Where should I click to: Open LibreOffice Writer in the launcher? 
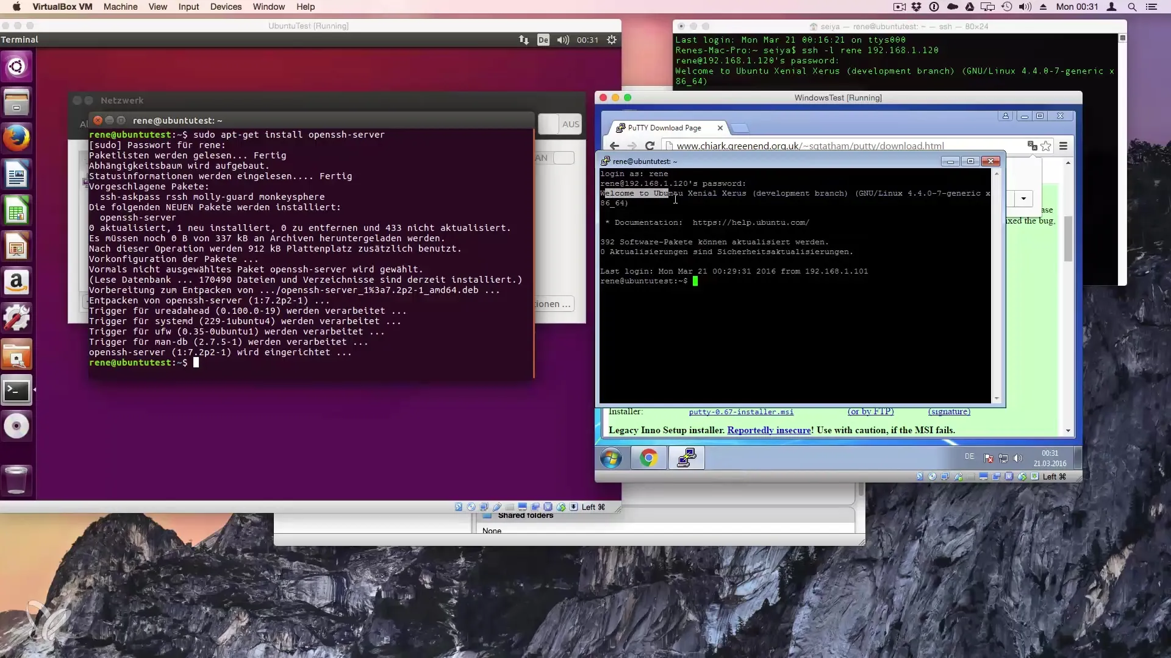(x=16, y=174)
